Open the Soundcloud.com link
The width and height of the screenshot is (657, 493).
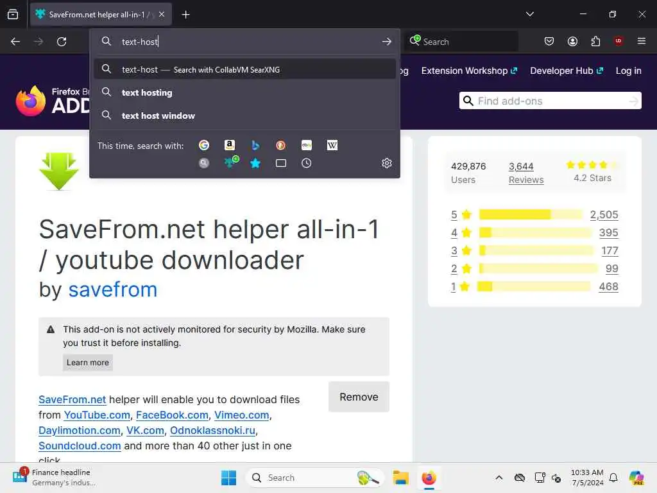pyautogui.click(x=80, y=445)
